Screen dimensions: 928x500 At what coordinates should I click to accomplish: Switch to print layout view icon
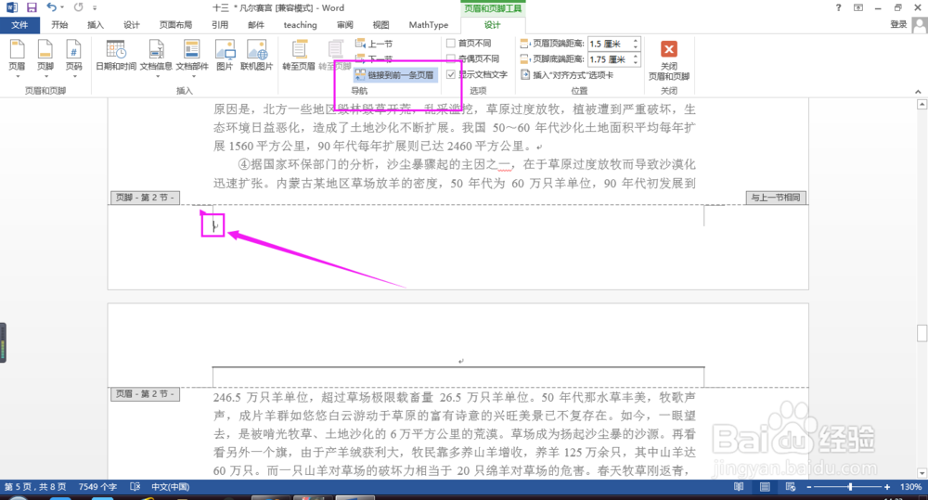point(765,487)
